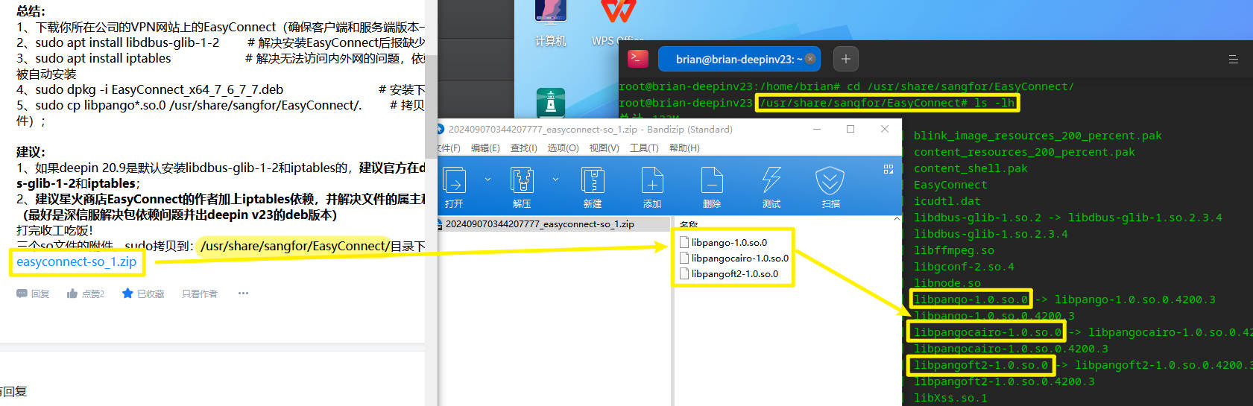The height and width of the screenshot is (406, 1253).
Task: Click libpangocairo-1.0.so.0 symlink name in terminal
Action: (988, 332)
